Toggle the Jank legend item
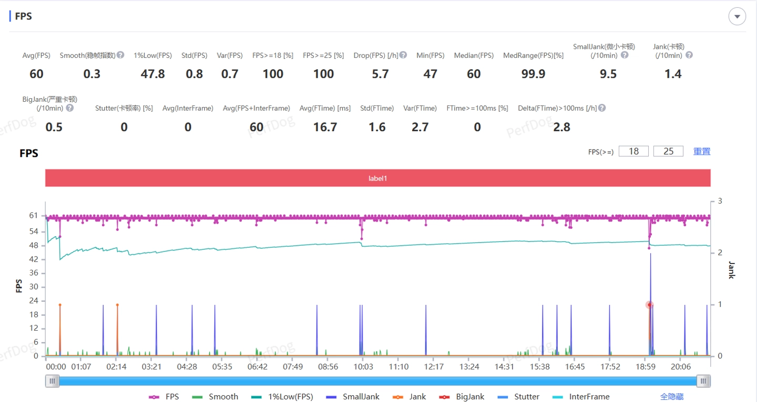Image resolution: width=757 pixels, height=402 pixels. (410, 397)
